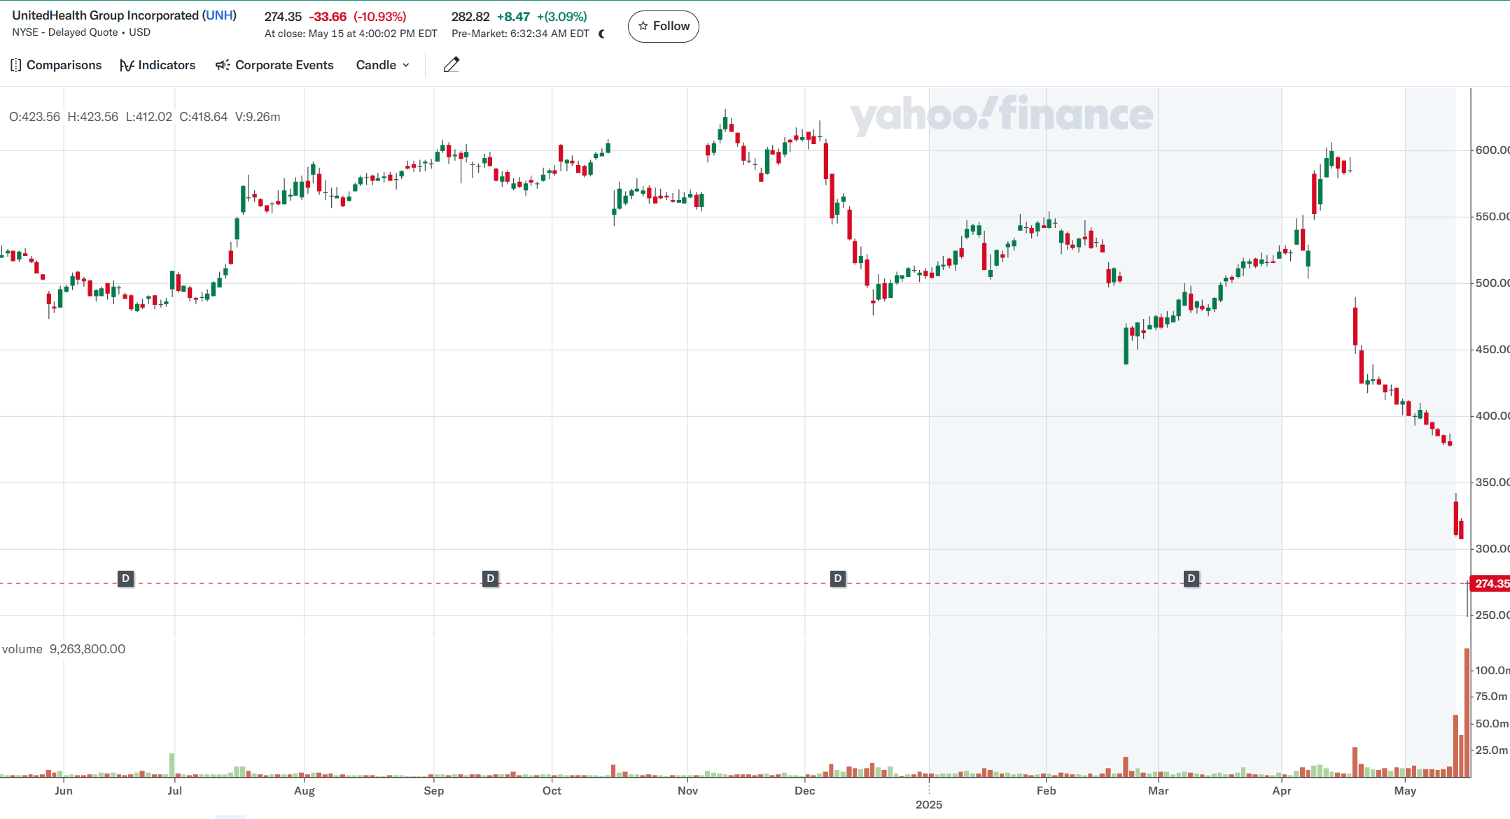Activate the pencil drawing tool
Image resolution: width=1510 pixels, height=819 pixels.
pos(452,65)
